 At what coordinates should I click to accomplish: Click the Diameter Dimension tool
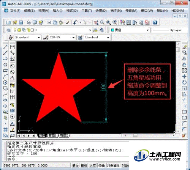pyautogui.click(x=12, y=72)
